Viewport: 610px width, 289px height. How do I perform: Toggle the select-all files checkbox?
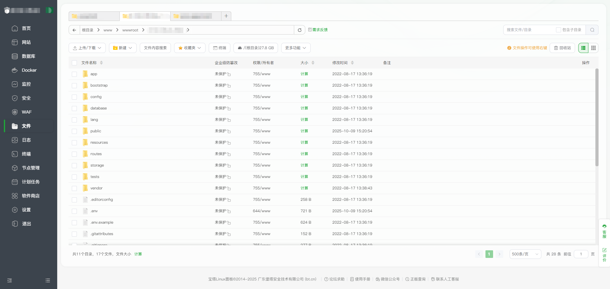click(74, 63)
